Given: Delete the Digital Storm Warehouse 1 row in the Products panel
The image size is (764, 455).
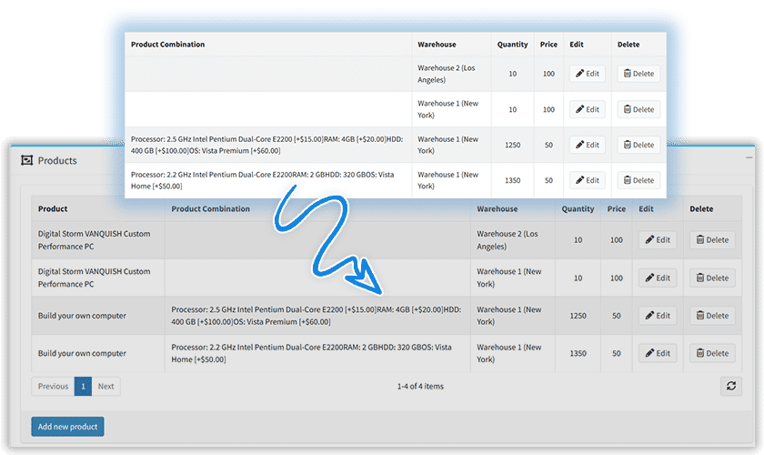Looking at the screenshot, I should (712, 278).
